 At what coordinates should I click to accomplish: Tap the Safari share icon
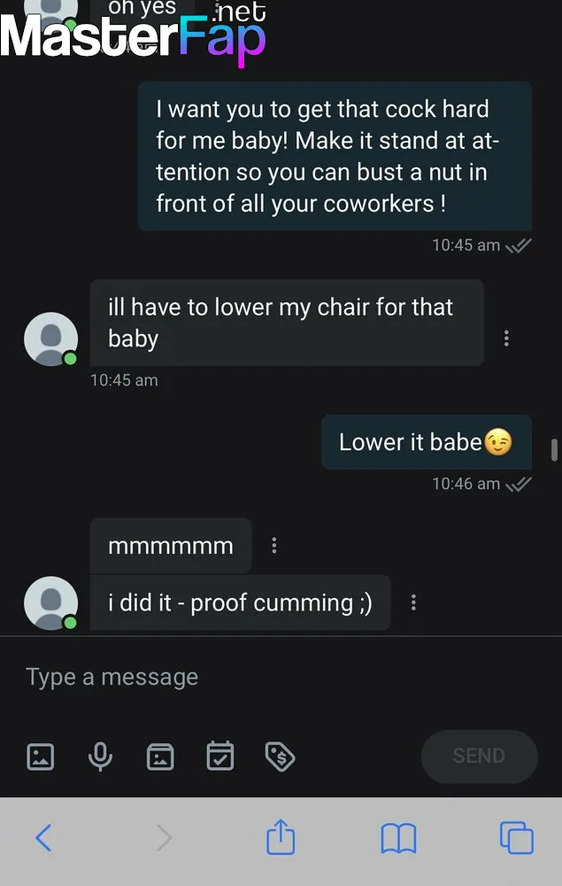(x=281, y=837)
